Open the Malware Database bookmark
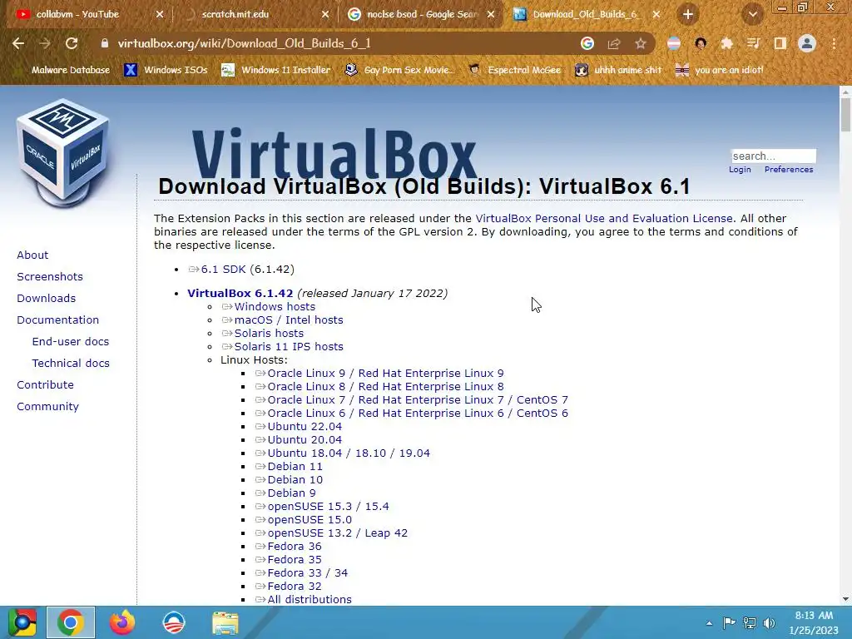 point(71,70)
